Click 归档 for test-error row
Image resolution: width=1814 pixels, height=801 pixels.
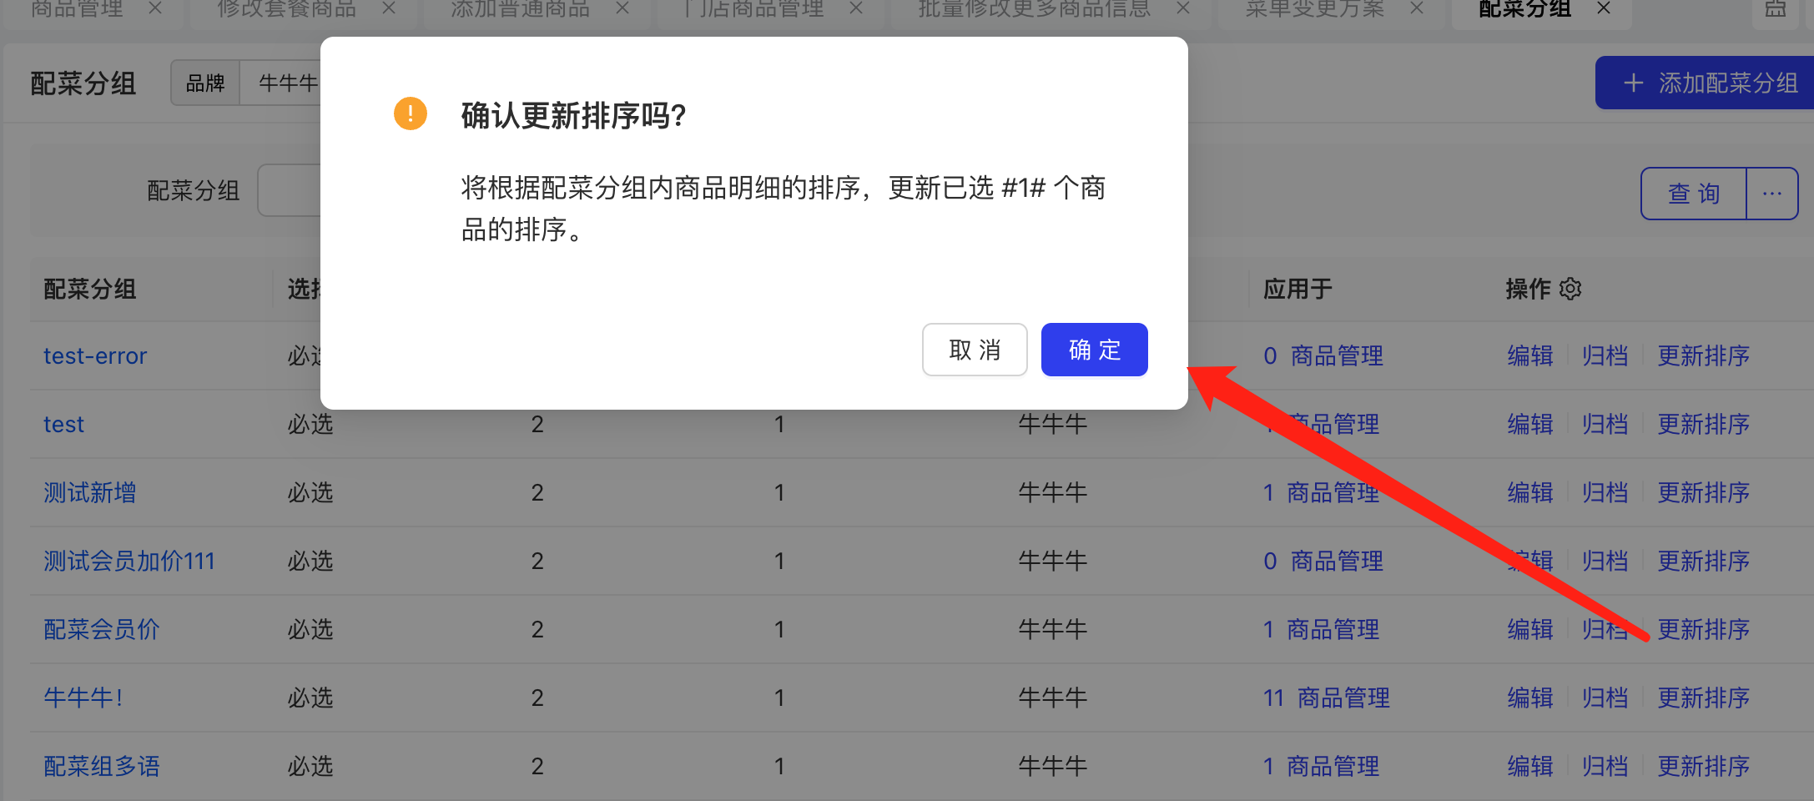point(1605,355)
